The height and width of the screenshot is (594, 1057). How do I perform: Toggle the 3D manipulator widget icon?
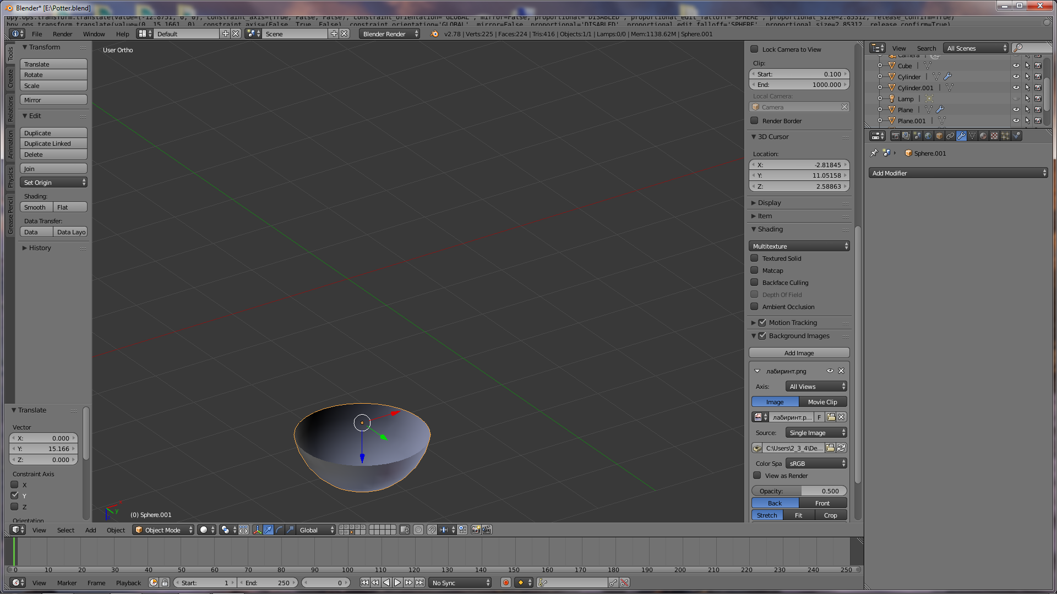click(x=258, y=530)
